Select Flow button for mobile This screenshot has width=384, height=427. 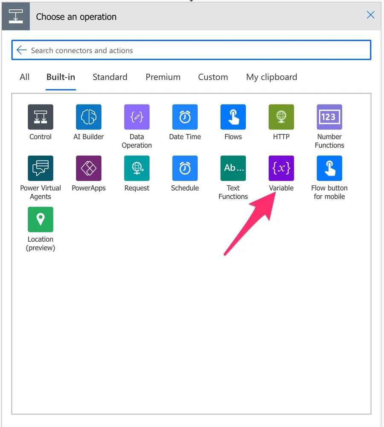tap(329, 168)
